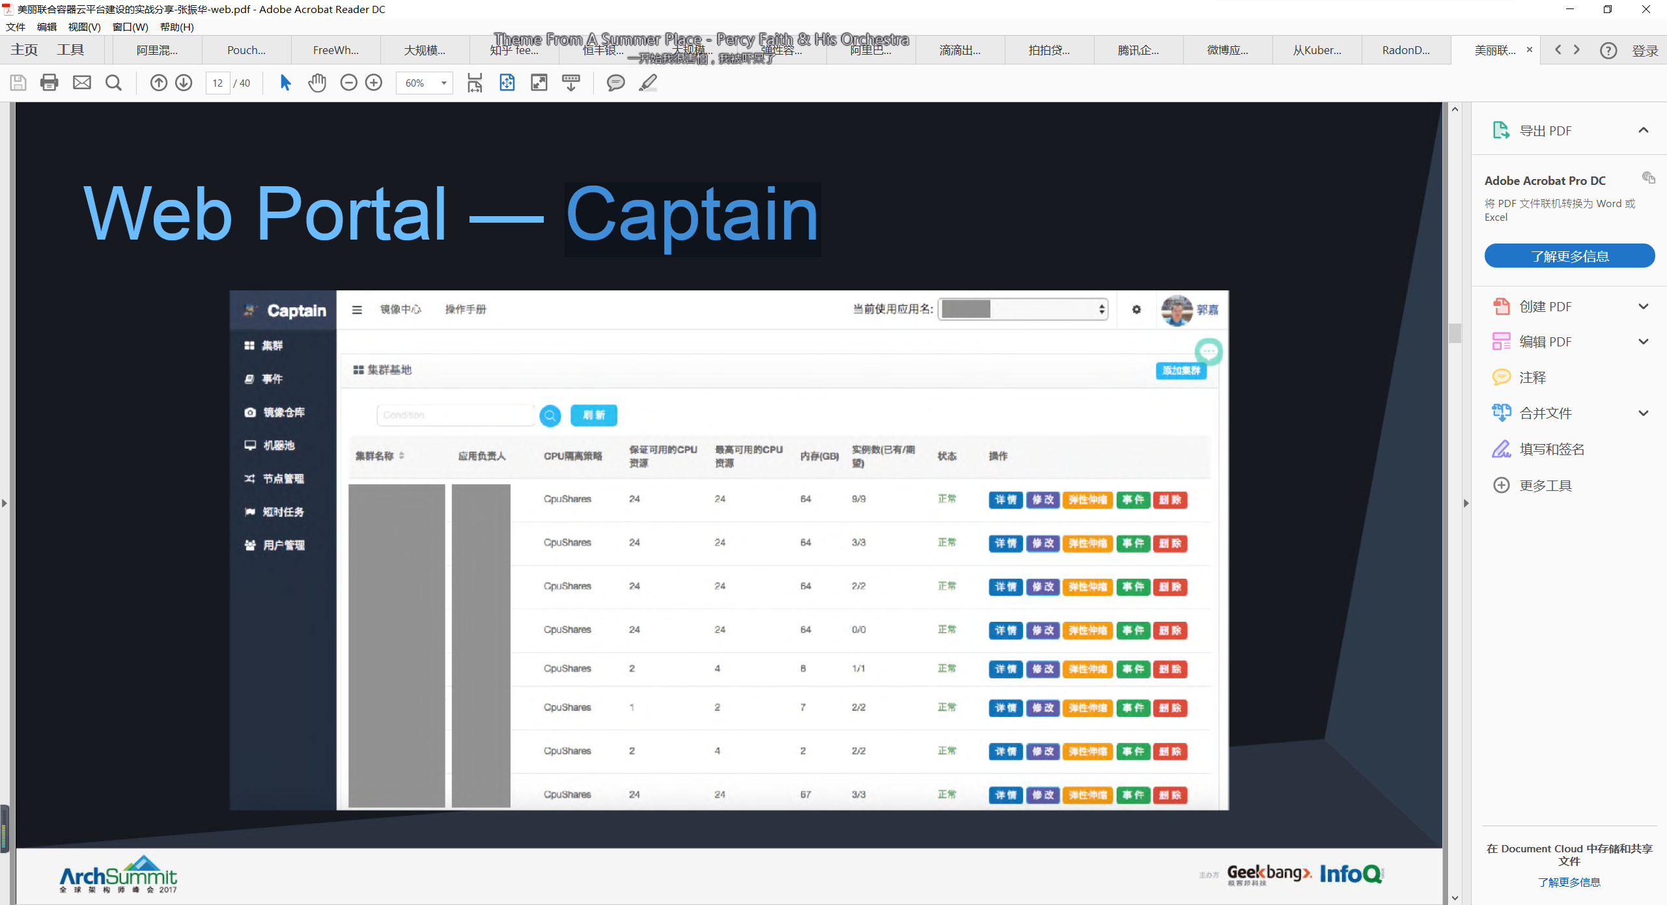Switch to the 滴滴出... document tab
This screenshot has width=1667, height=905.
960,50
